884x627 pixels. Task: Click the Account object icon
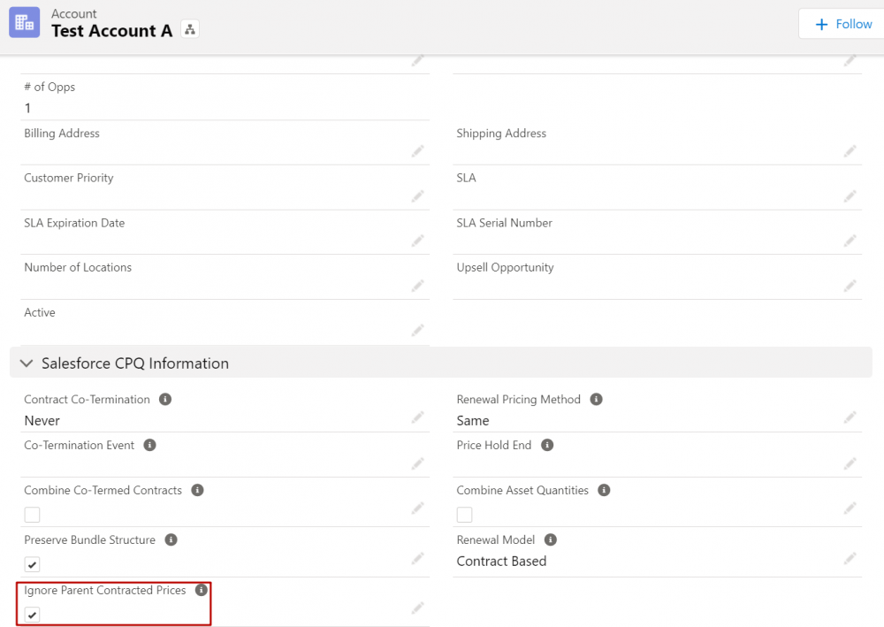[24, 23]
